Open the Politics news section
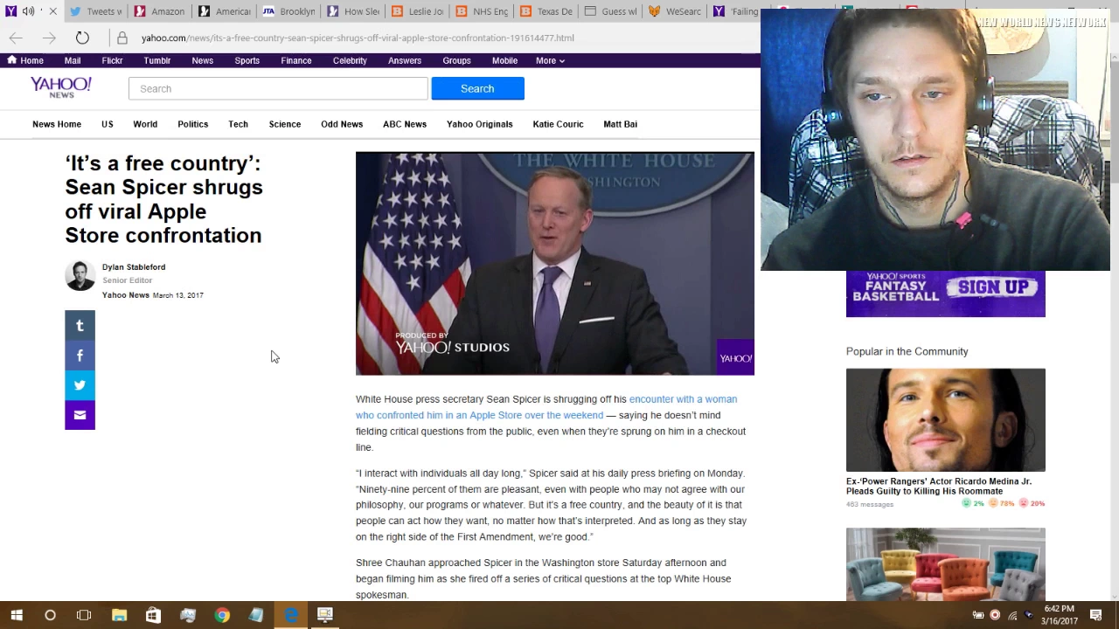This screenshot has width=1119, height=629. point(193,124)
